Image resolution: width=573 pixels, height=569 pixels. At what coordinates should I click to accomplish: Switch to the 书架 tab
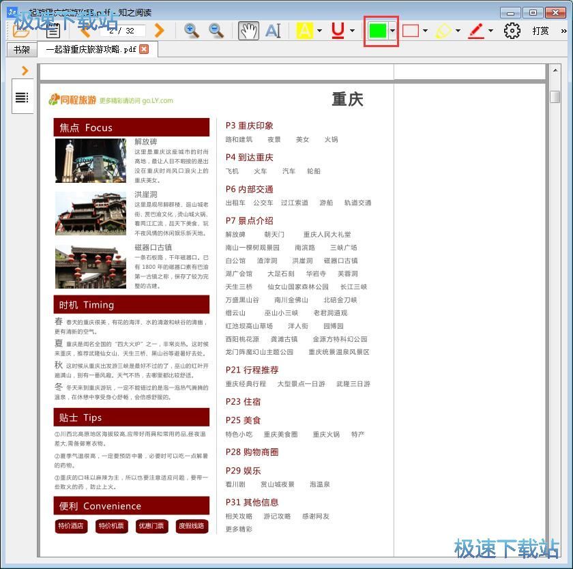pos(21,50)
